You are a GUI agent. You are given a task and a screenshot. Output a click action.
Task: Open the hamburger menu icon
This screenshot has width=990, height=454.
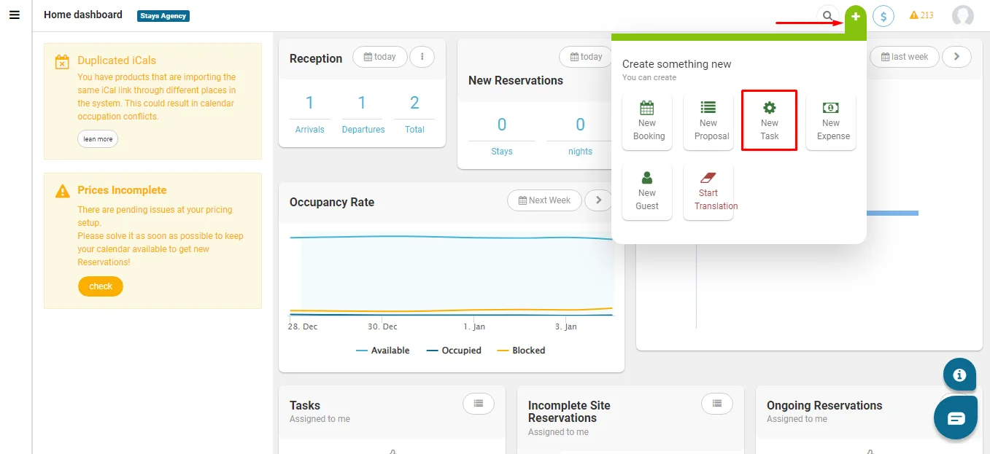coord(15,15)
